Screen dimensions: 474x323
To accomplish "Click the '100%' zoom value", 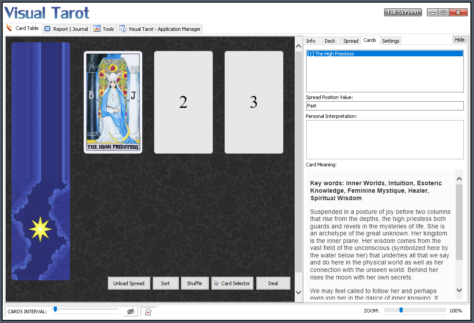I will (456, 311).
